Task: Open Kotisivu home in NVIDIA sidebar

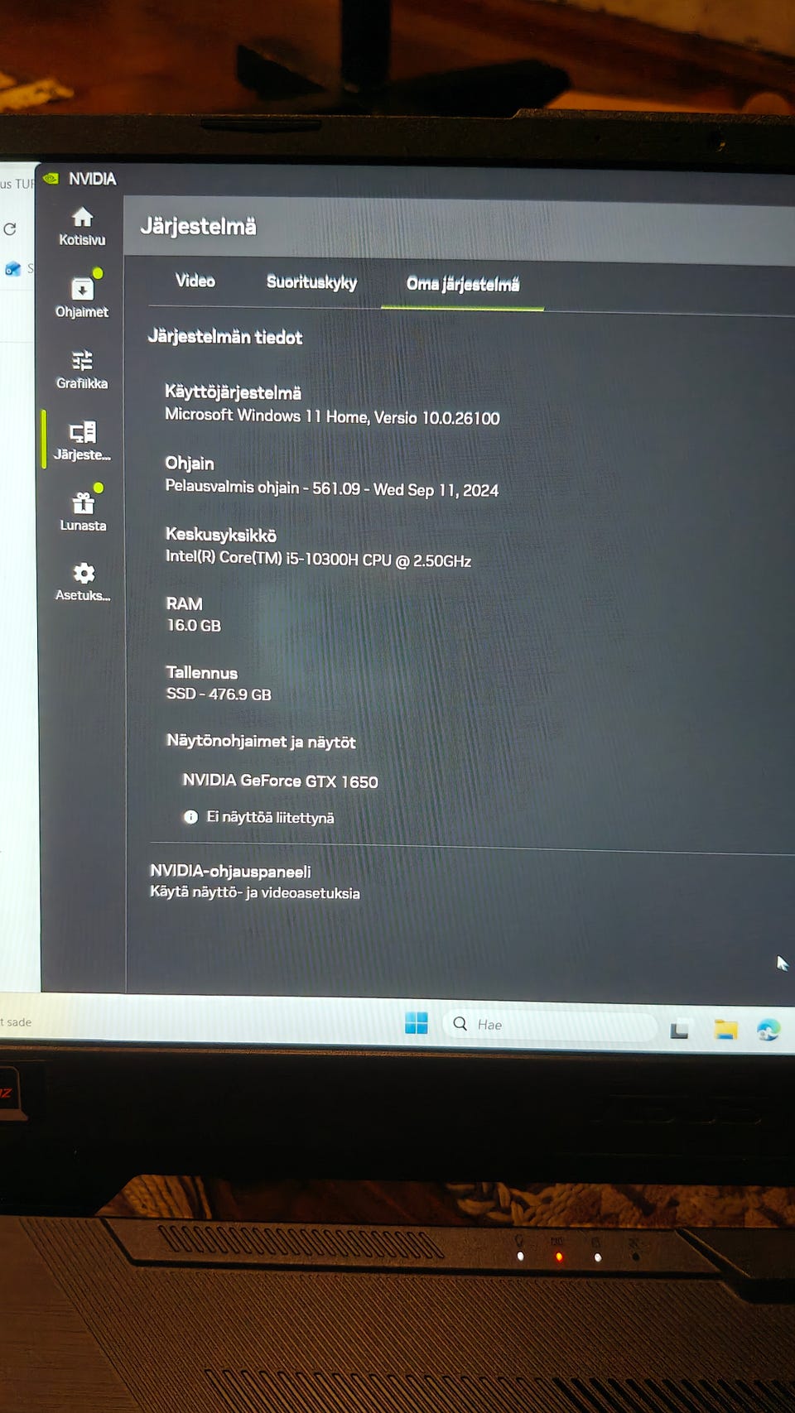Action: click(82, 227)
